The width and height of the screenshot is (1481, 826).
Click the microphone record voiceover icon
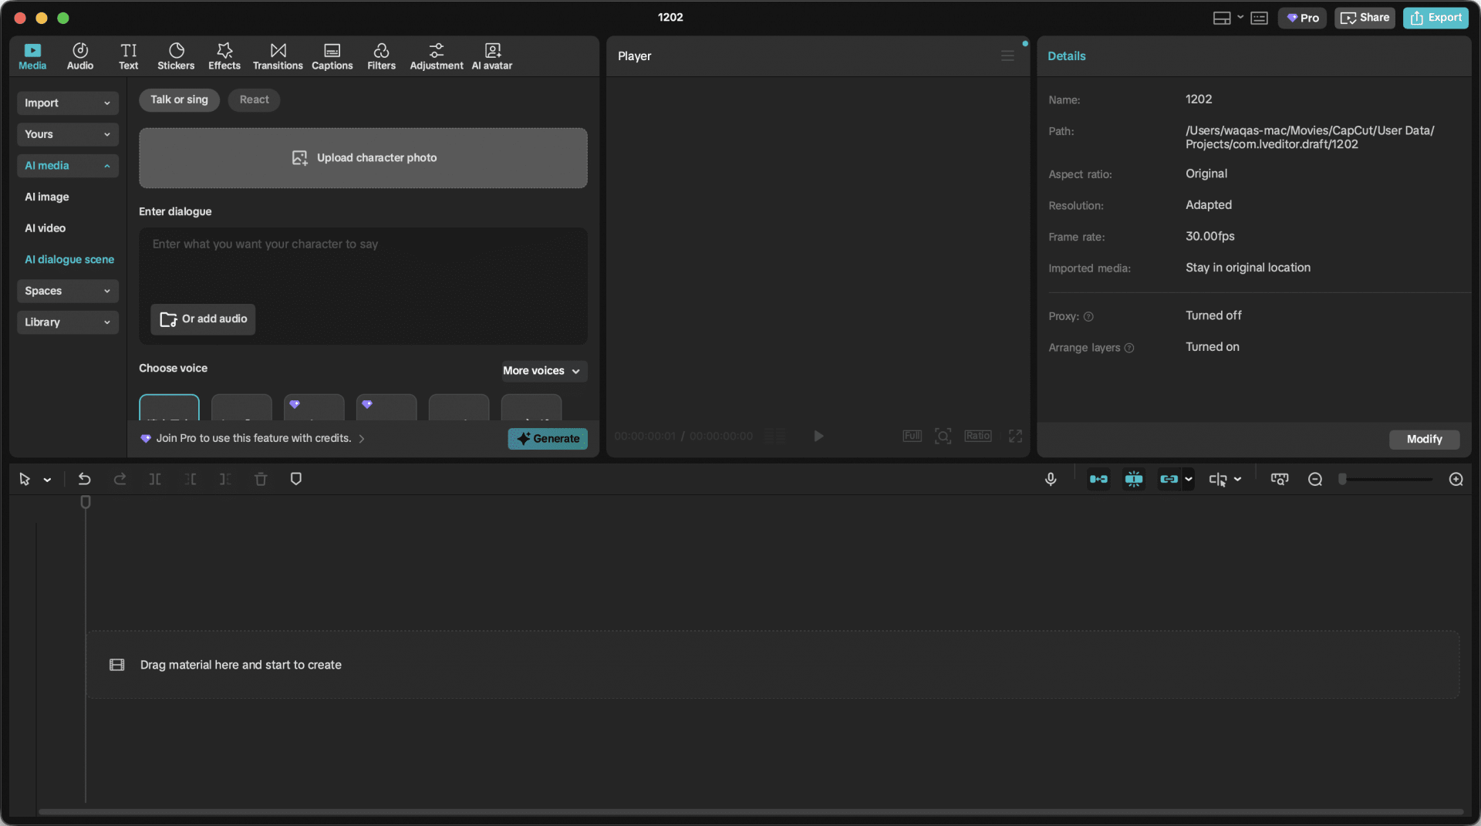tap(1051, 479)
